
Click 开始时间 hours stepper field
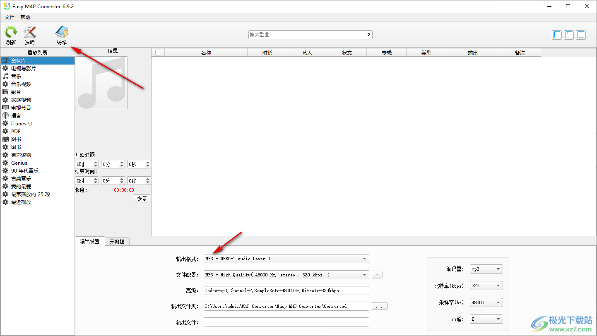point(87,164)
